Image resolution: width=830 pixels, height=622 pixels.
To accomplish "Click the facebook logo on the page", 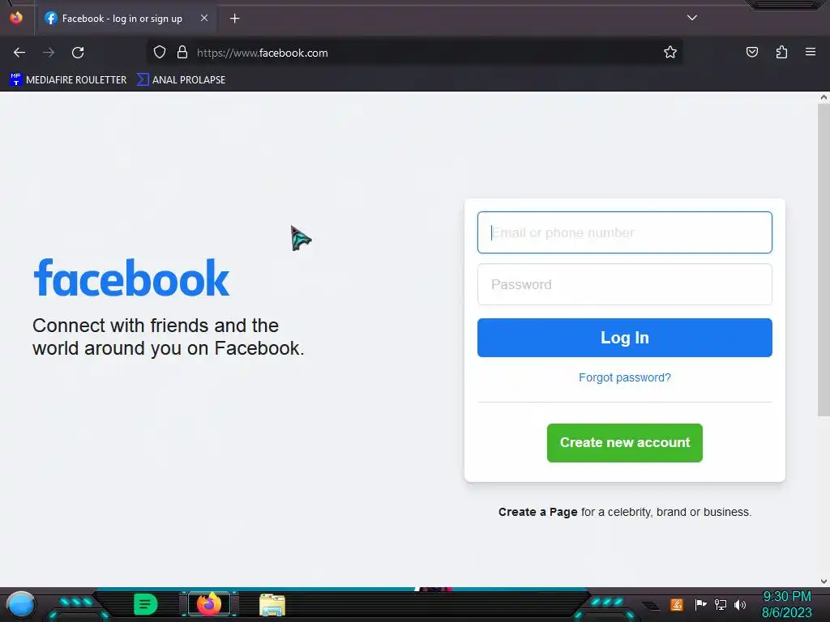I will 131,278.
